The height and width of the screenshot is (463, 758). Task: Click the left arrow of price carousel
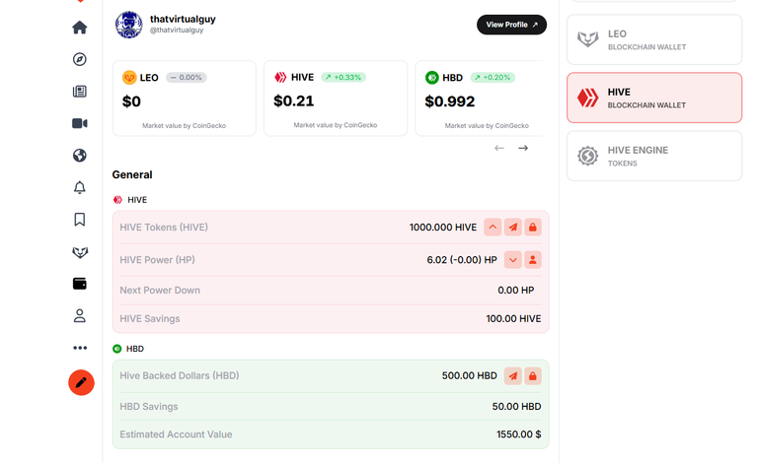499,148
